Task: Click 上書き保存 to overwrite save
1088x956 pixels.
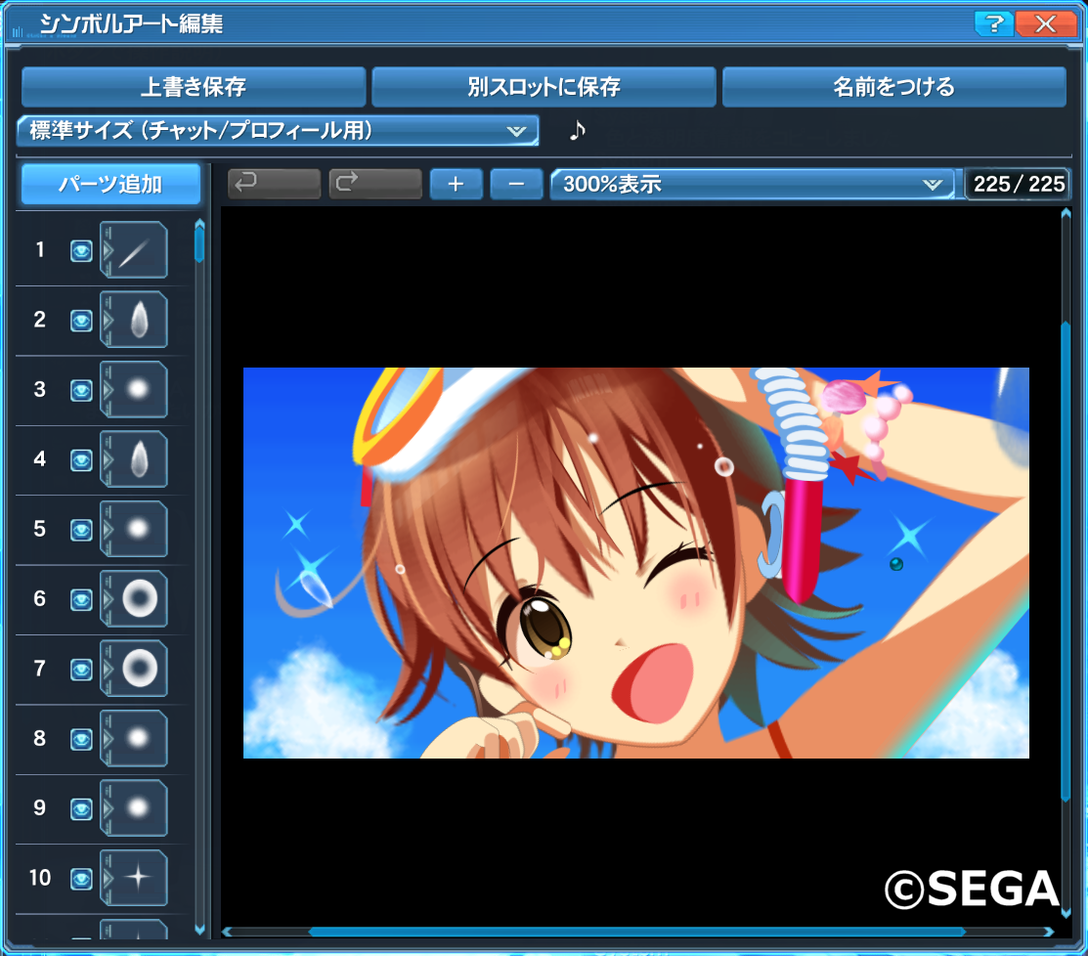Action: pyautogui.click(x=194, y=87)
